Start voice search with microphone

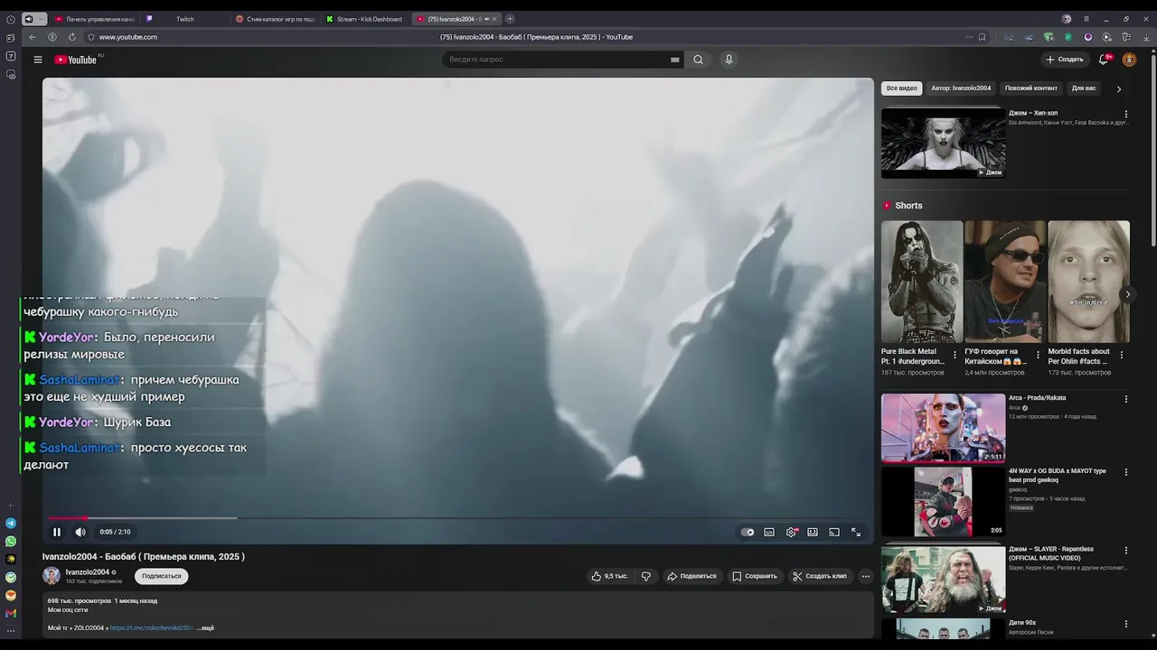[x=729, y=60]
